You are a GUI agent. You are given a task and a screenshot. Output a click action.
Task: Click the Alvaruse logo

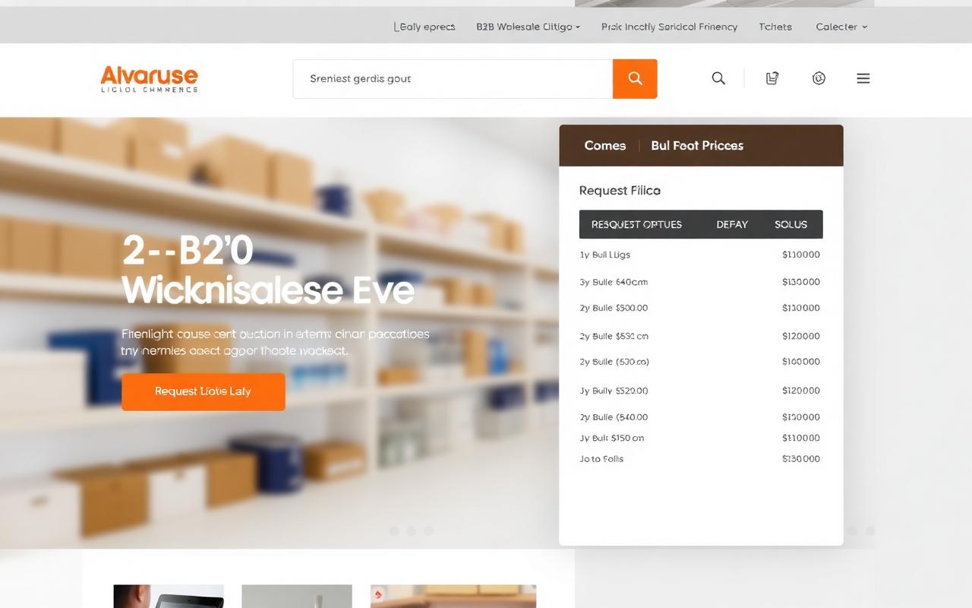pyautogui.click(x=149, y=79)
